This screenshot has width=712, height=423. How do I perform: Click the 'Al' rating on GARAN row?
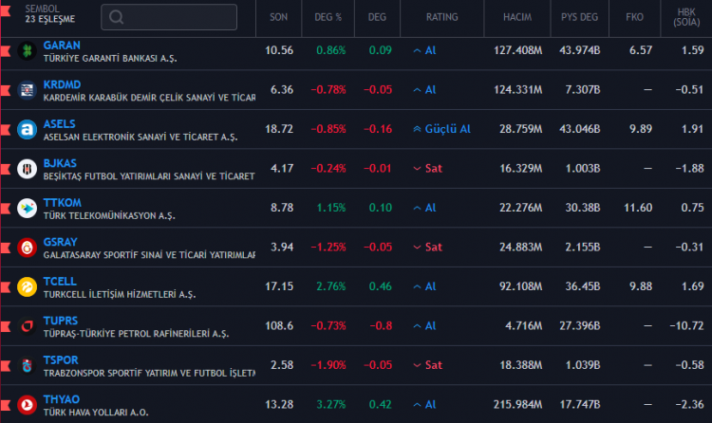pos(424,51)
